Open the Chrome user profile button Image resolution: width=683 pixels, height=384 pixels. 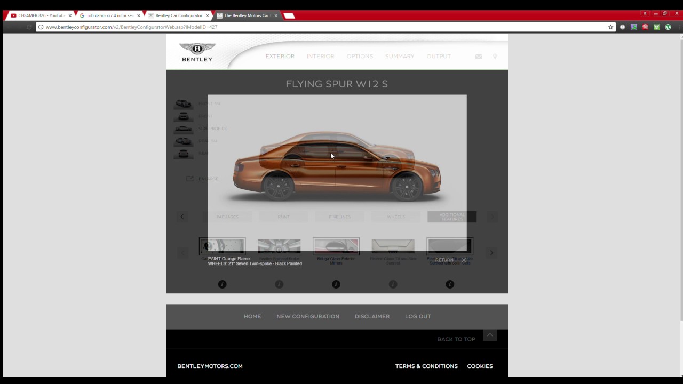[645, 13]
